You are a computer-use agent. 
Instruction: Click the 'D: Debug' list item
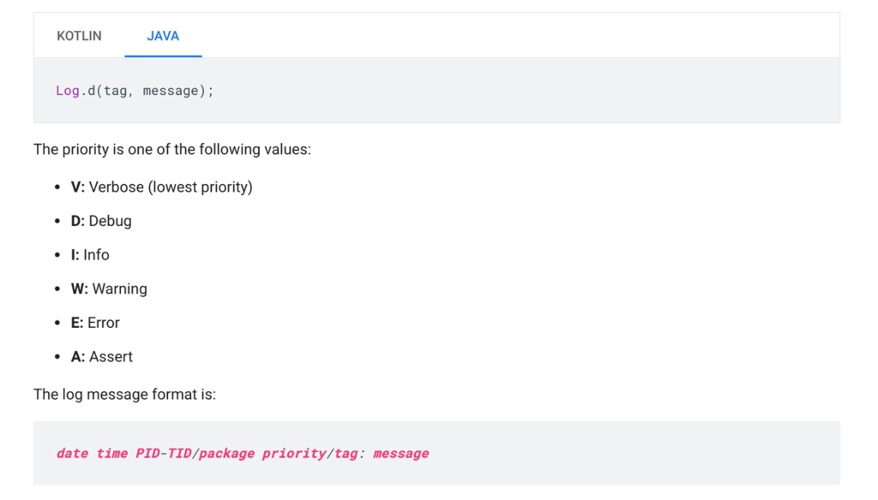tap(101, 221)
